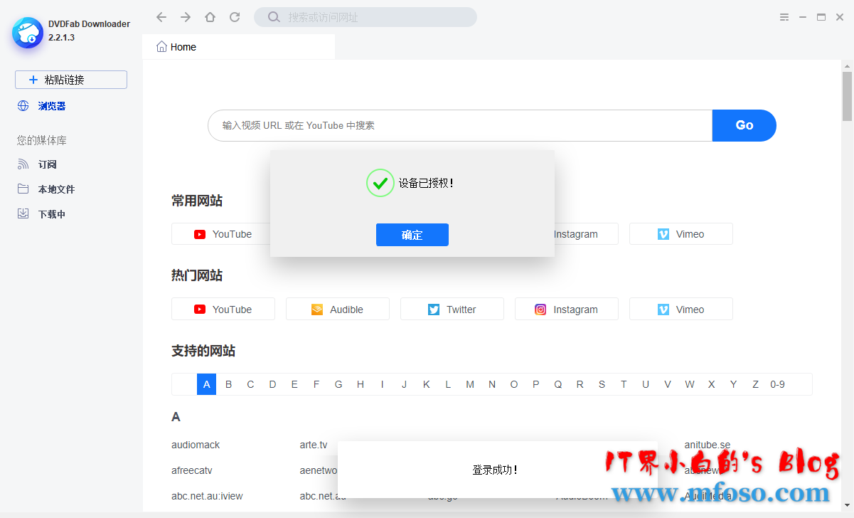Open the abc.net.au site link
This screenshot has height=518, width=854.
(x=323, y=496)
